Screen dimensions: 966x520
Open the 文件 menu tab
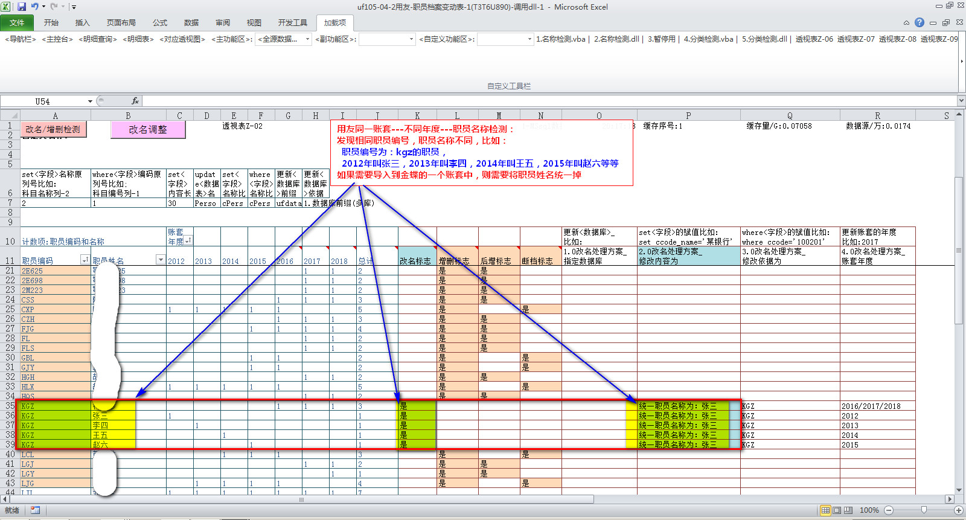[x=17, y=23]
